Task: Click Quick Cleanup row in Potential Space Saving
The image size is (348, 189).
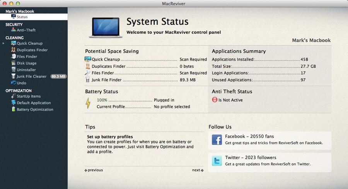Action: [146, 59]
